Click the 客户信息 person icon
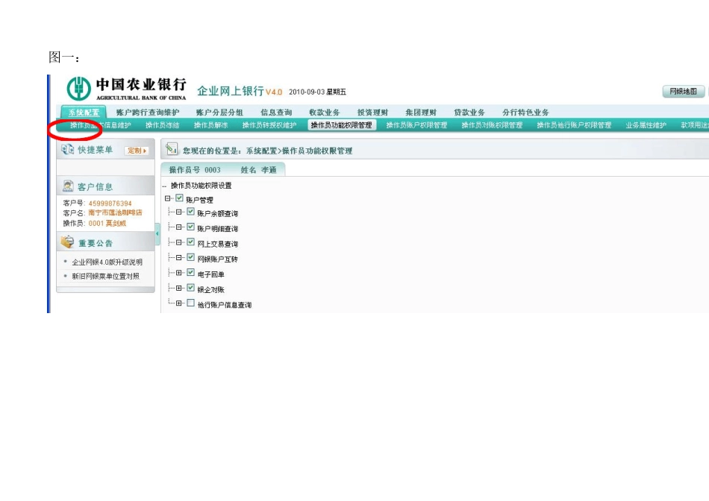The image size is (709, 501). 68,186
